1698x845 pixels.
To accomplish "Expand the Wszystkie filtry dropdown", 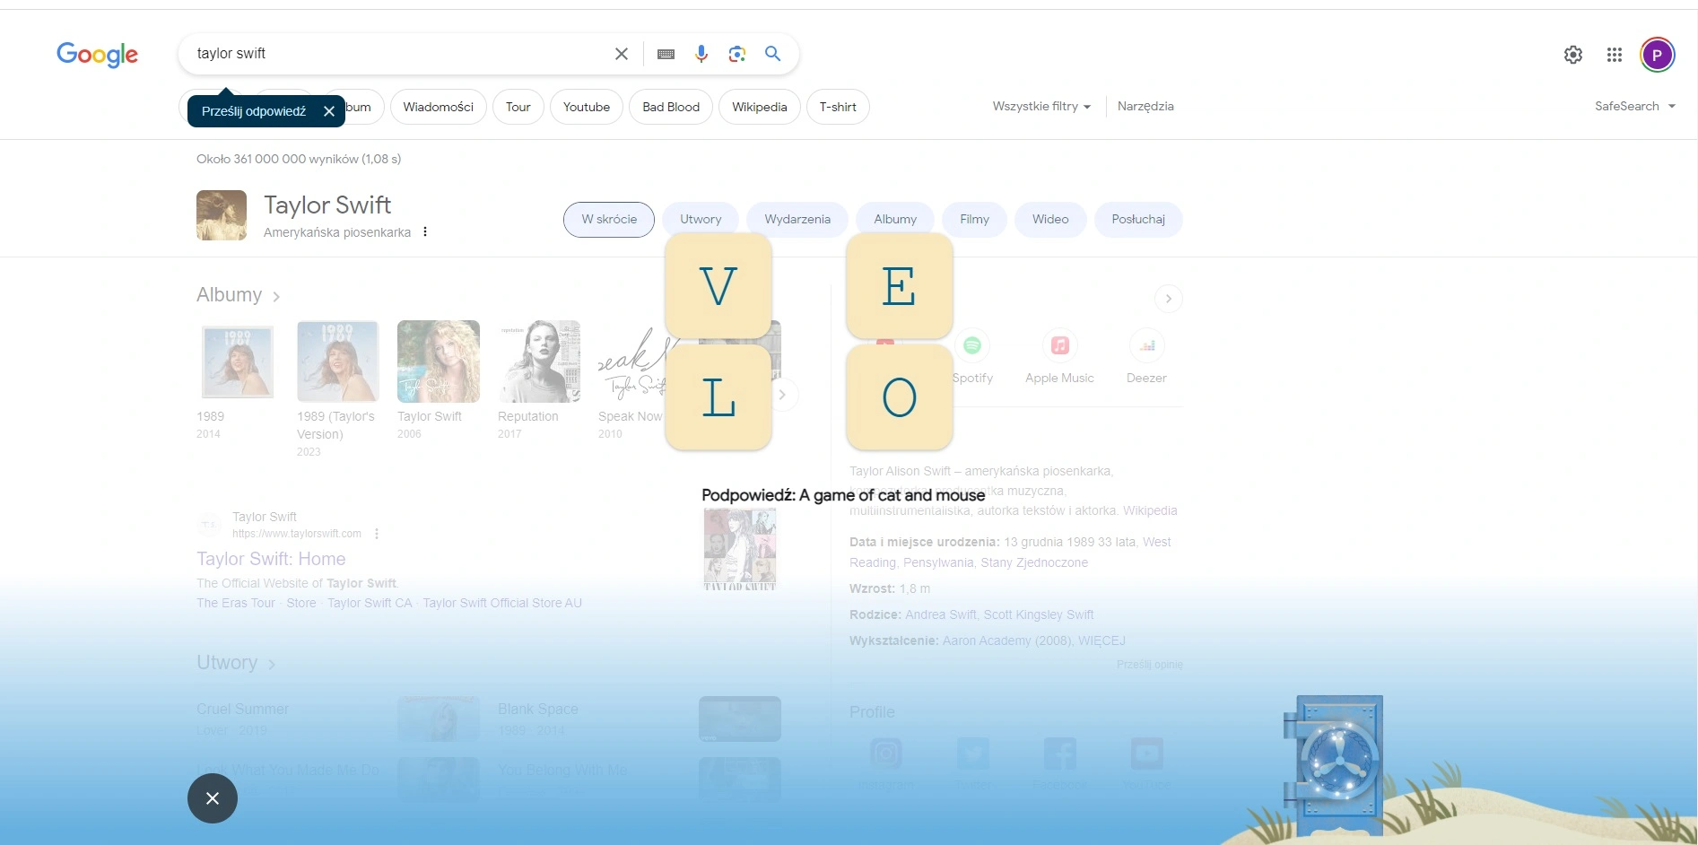I will point(1041,106).
